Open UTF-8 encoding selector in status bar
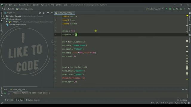The height and width of the screenshot is (107, 191). [x=163, y=103]
